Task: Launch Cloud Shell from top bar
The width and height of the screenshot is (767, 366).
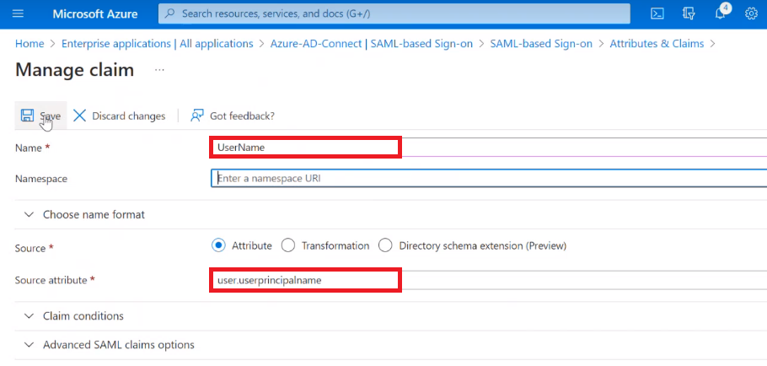Action: [657, 13]
